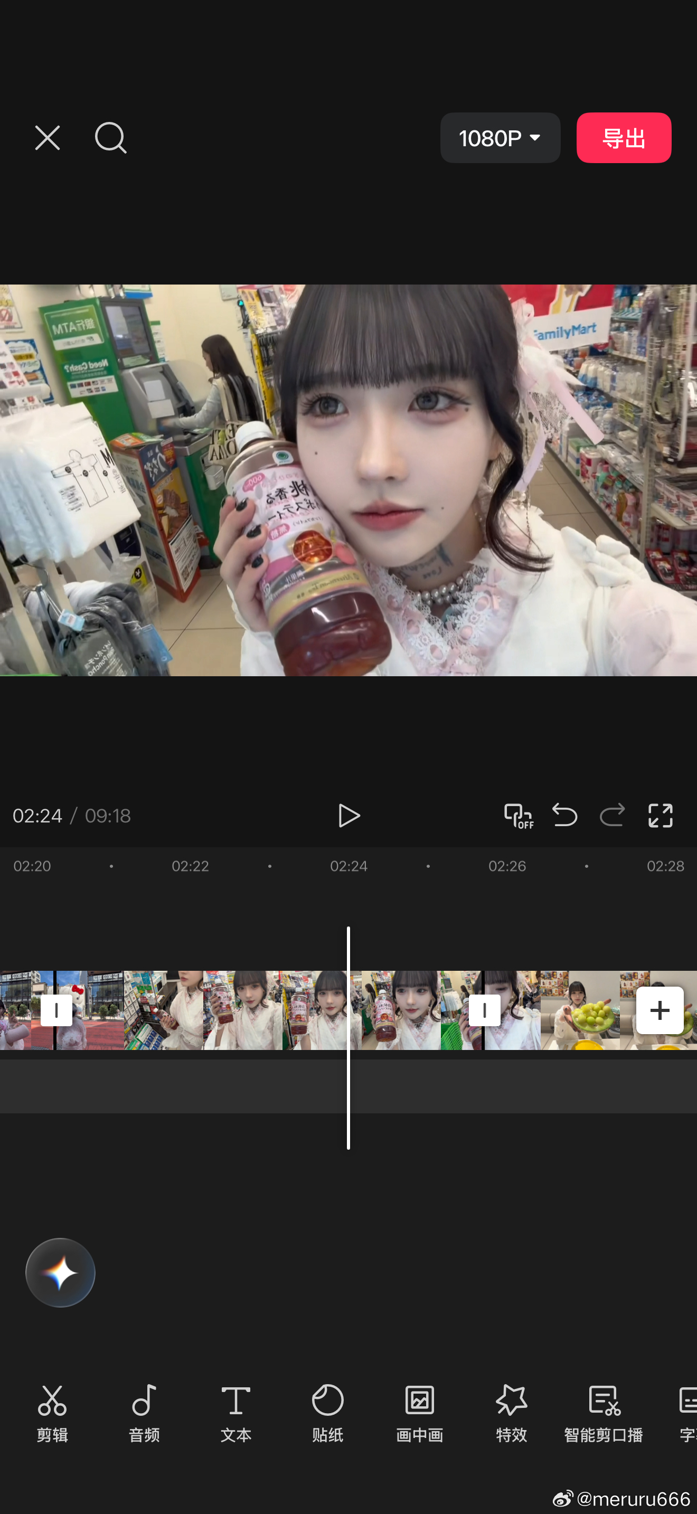Open the 文本 text tool
Screen dimensions: 697x1514
click(x=236, y=1414)
